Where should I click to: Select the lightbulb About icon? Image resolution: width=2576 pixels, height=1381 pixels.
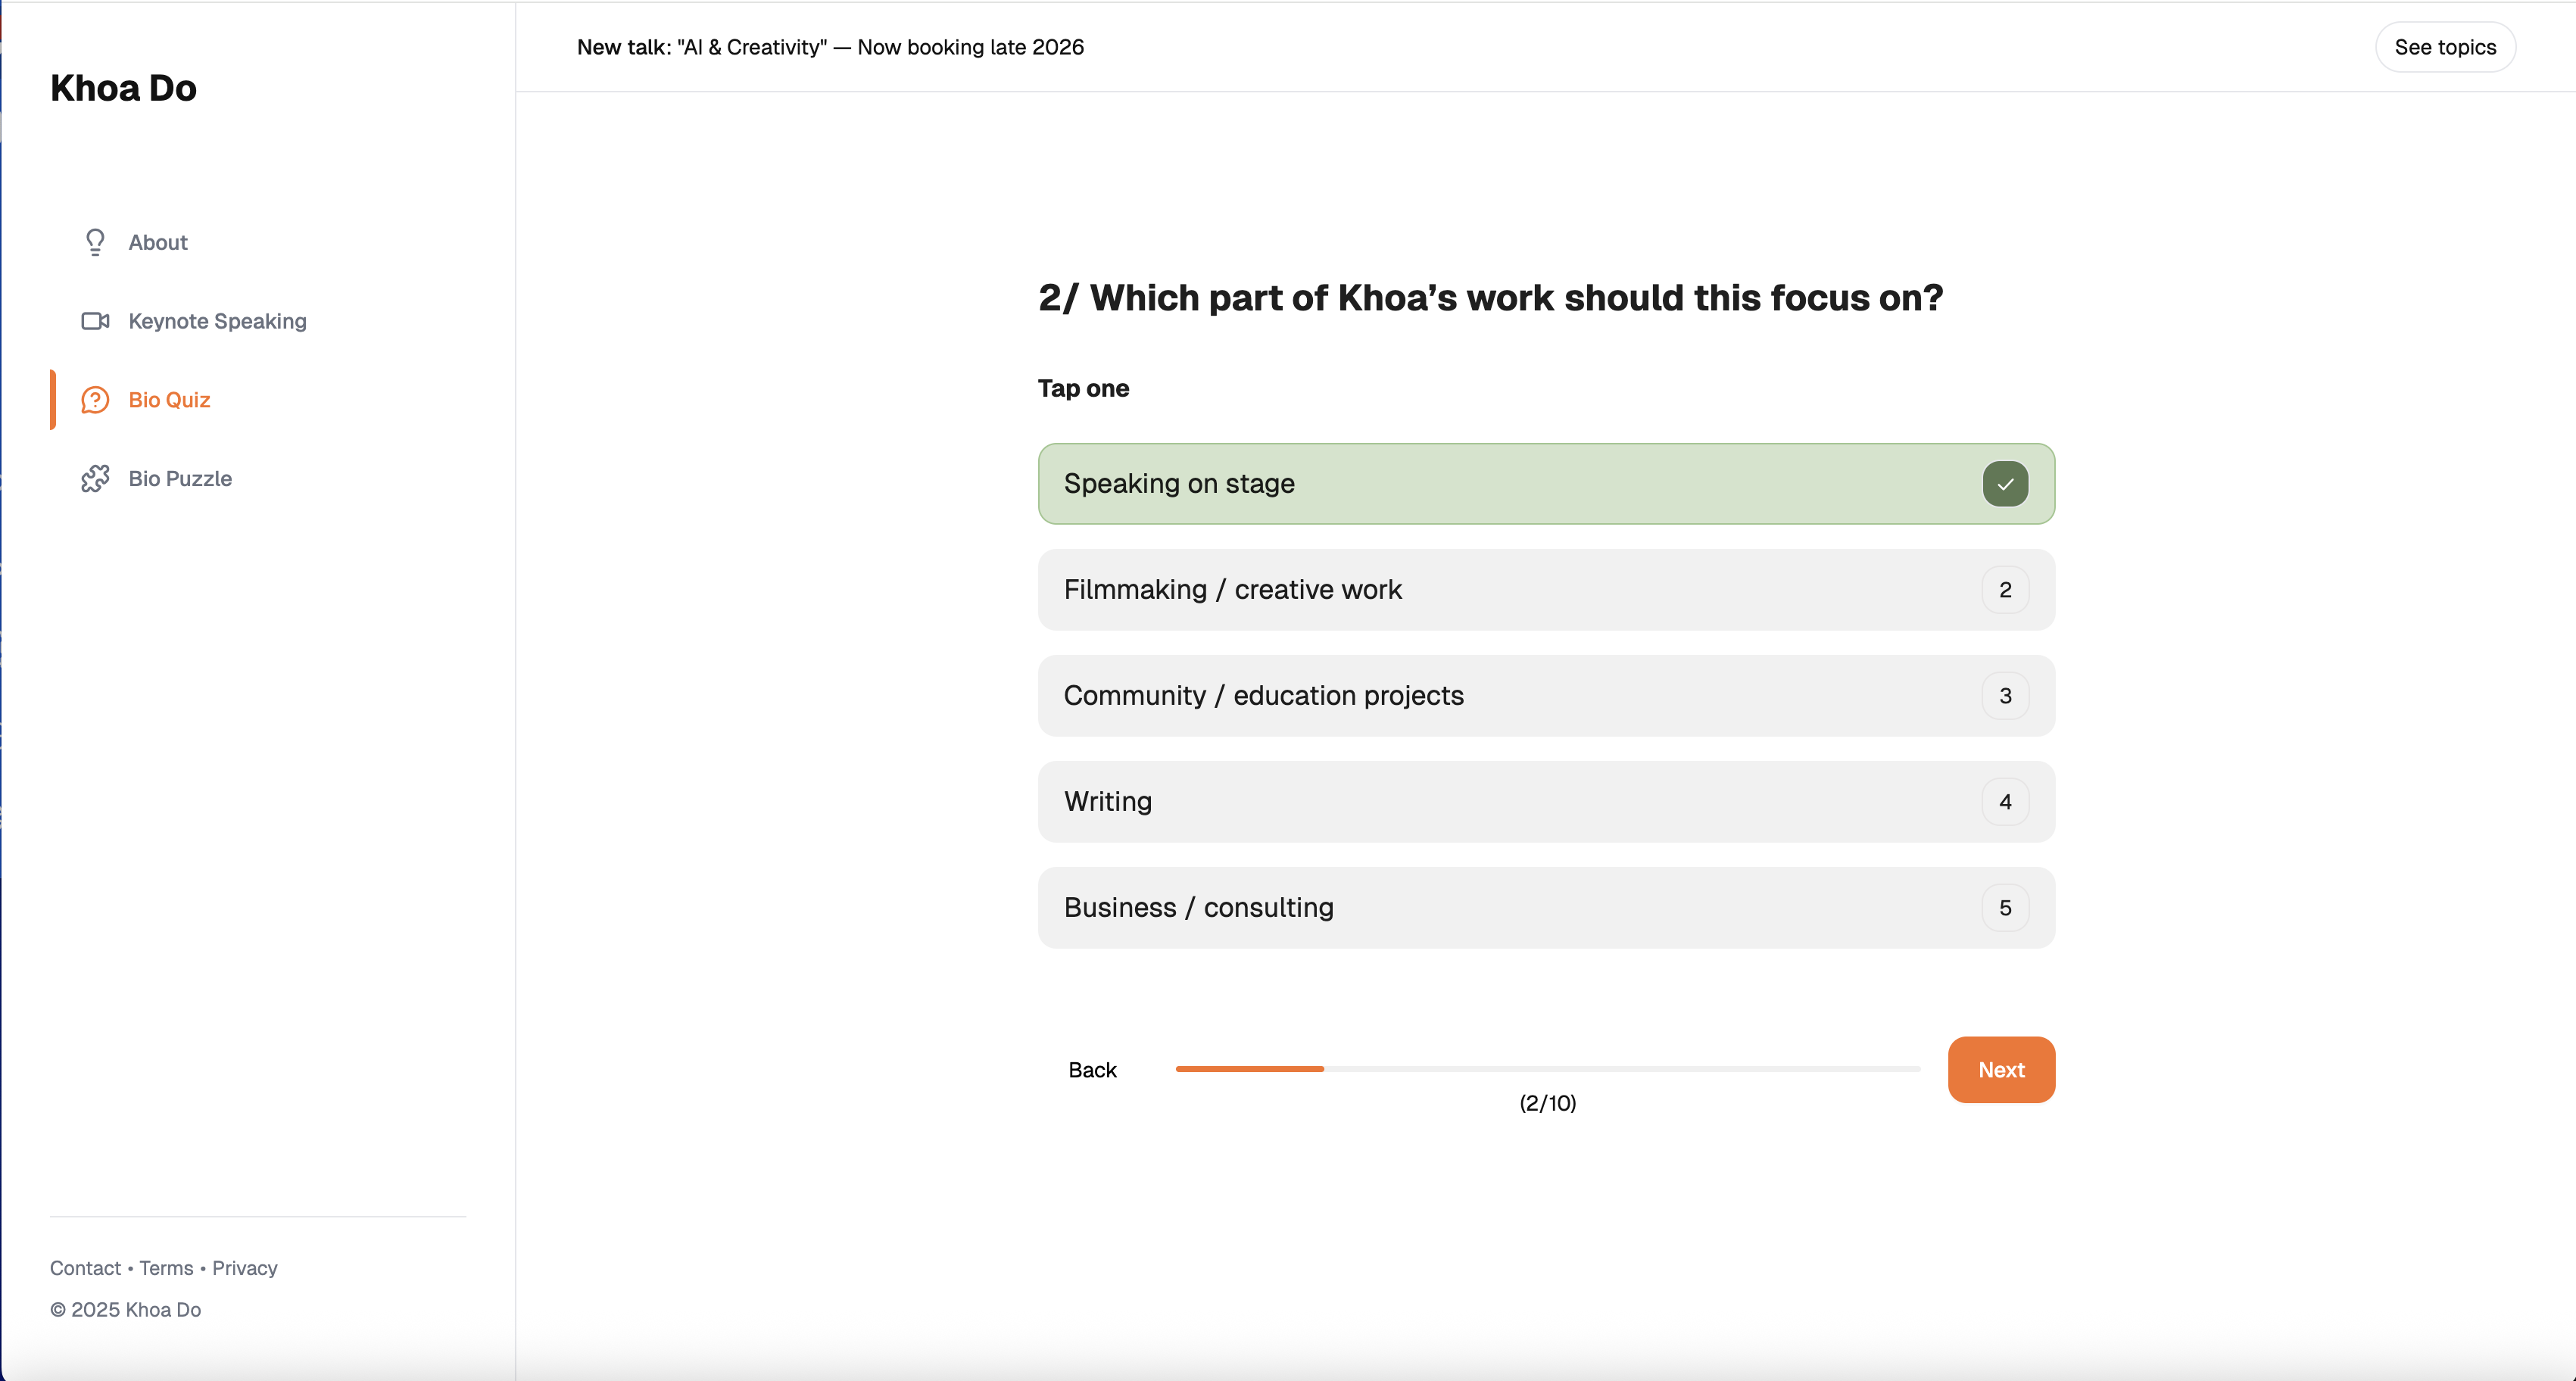pos(95,242)
